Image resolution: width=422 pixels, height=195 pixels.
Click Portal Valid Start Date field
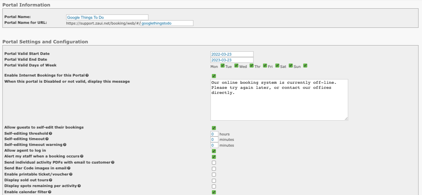click(232, 54)
